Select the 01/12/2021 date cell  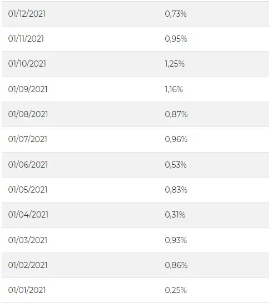click(27, 14)
